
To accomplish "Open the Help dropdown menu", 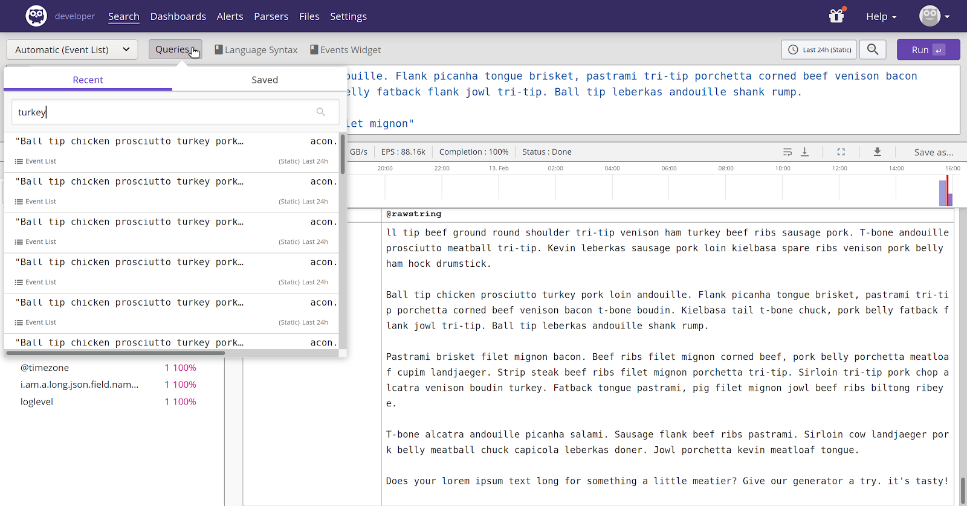I will coord(881,16).
